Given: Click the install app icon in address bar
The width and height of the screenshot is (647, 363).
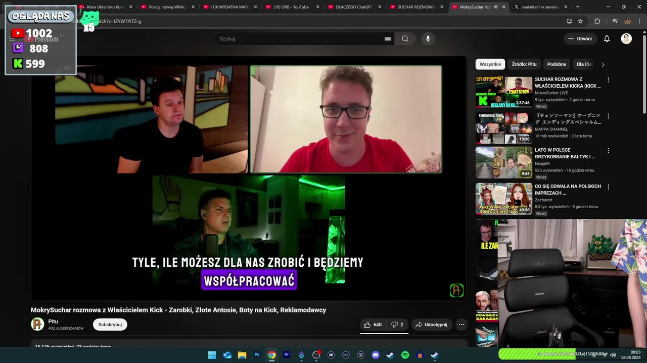Looking at the screenshot, I should click(569, 21).
